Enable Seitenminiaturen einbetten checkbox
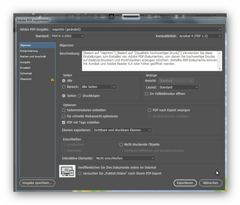Viewport: 240px width, 205px height. click(64, 110)
